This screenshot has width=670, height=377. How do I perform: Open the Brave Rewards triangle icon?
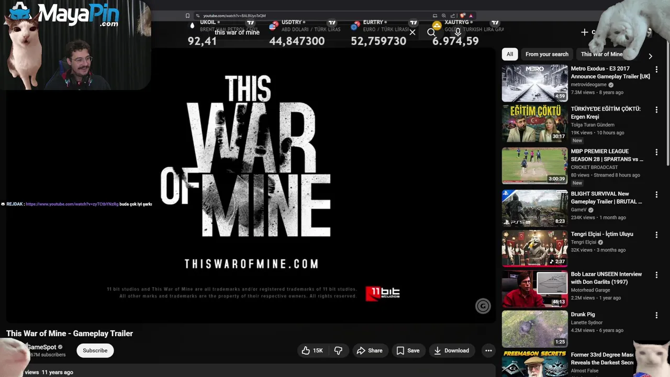tap(471, 16)
